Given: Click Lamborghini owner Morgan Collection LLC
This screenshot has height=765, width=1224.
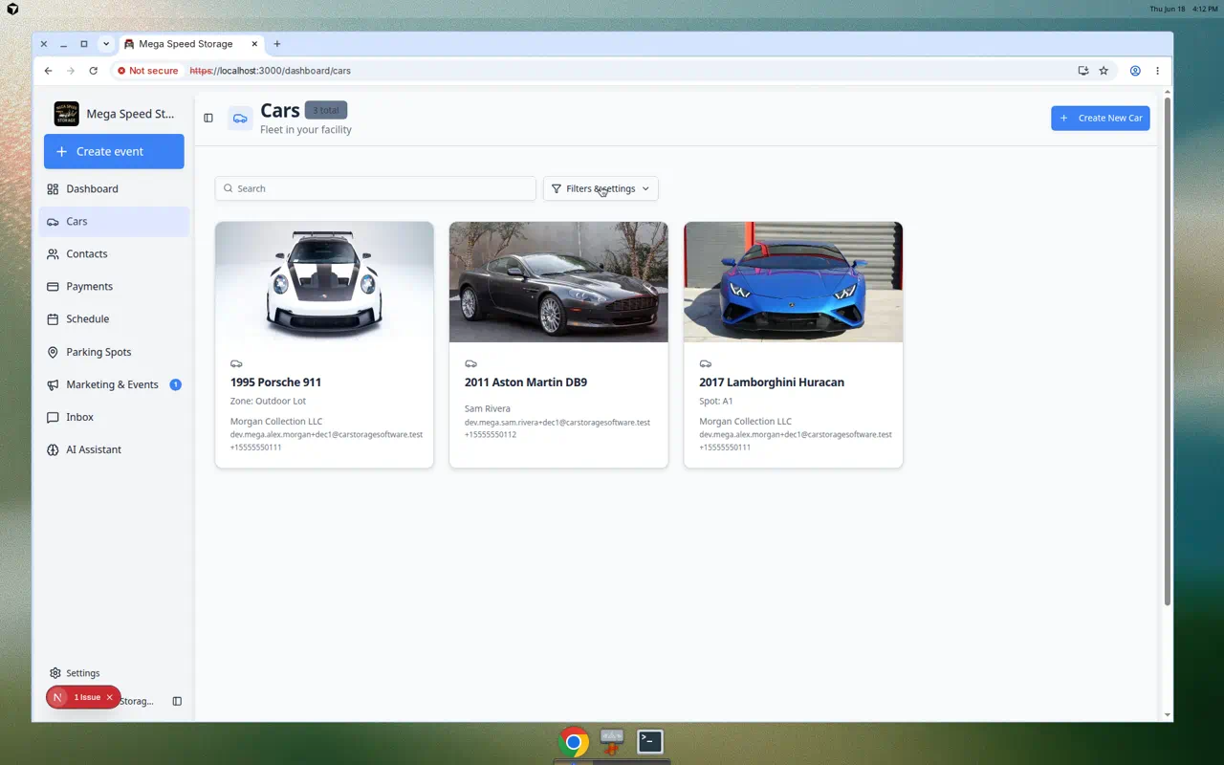Looking at the screenshot, I should 745,421.
